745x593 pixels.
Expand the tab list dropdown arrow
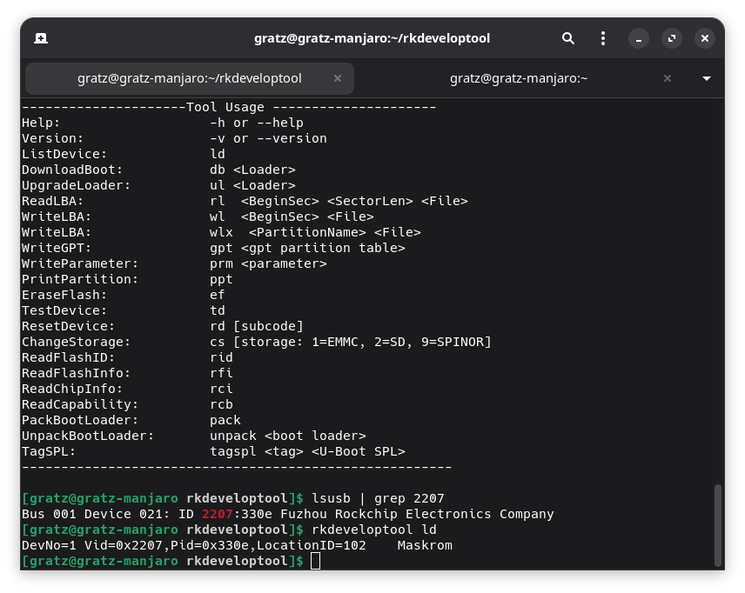(706, 78)
